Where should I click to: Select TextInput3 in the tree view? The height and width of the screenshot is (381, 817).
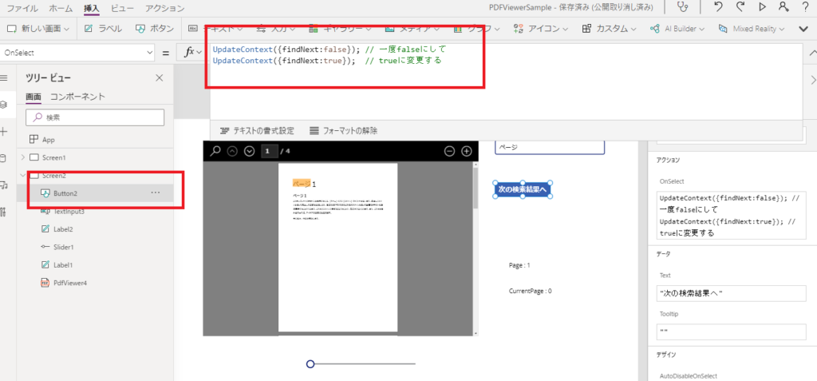coord(69,212)
